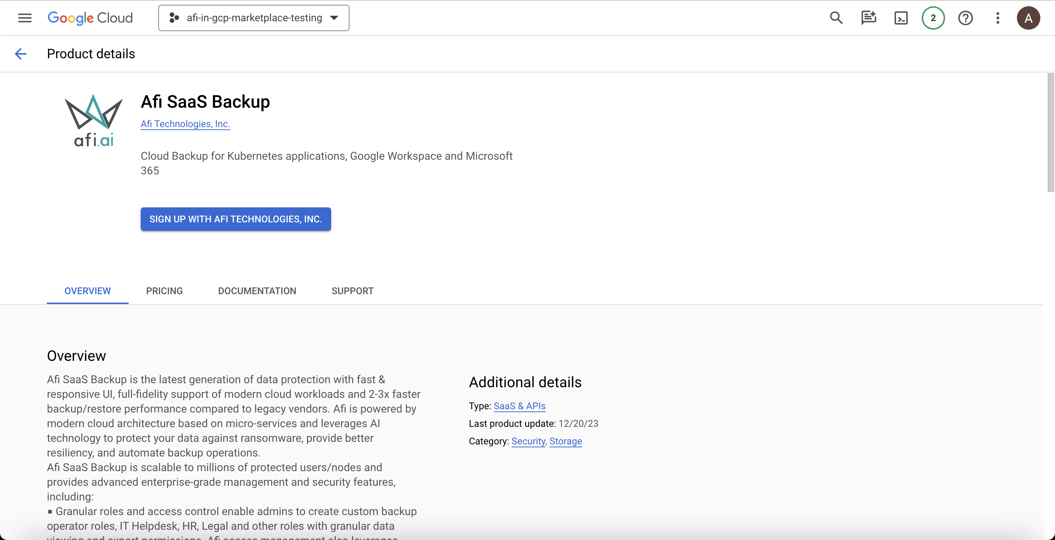Image resolution: width=1055 pixels, height=540 pixels.
Task: Open the Support tab
Action: click(352, 291)
